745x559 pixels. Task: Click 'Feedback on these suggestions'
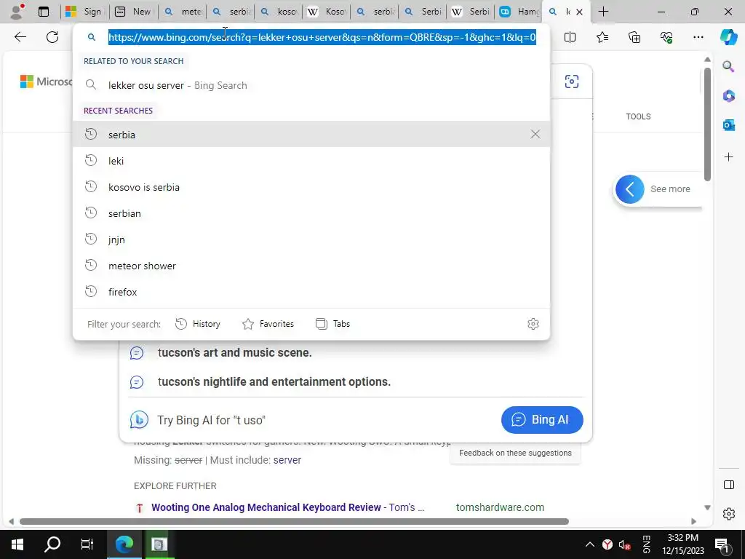[516, 453]
